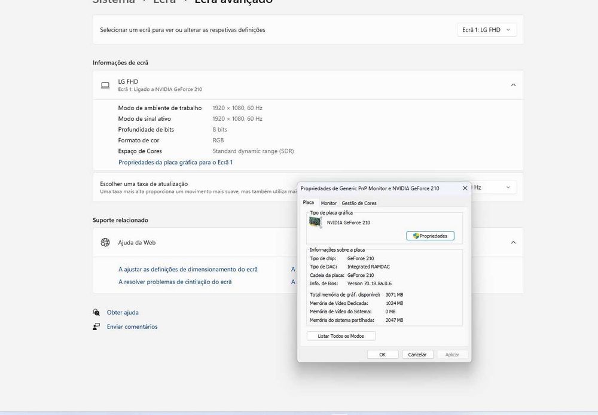Screen dimensions: 598x415
Task: Confirm the dialog with OK
Action: tap(383, 355)
